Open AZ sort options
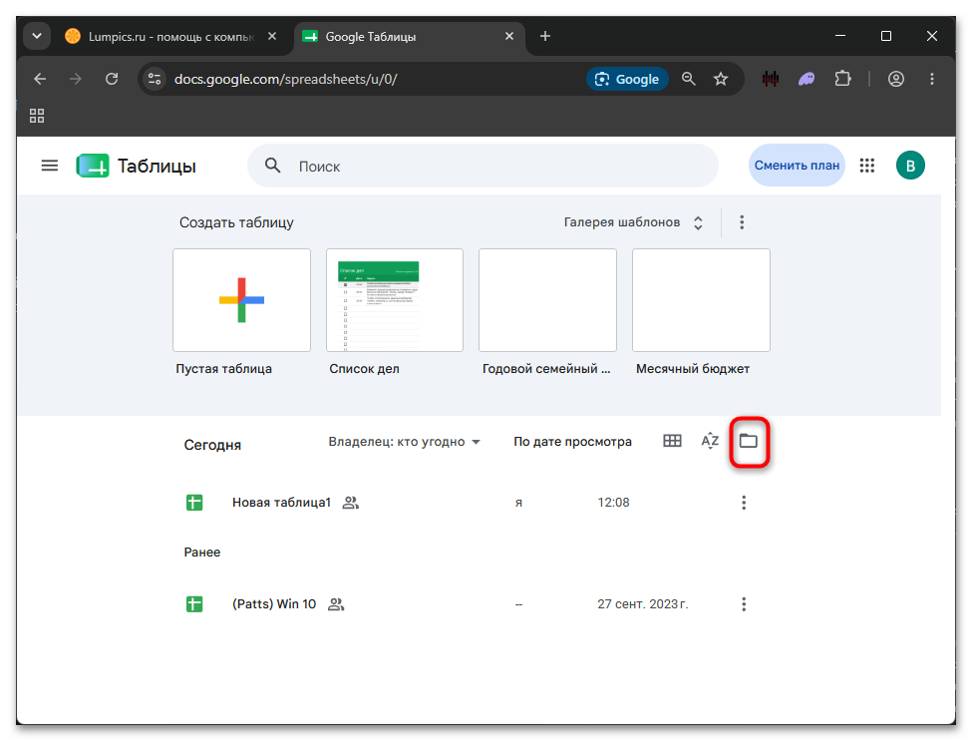972x741 pixels. 710,441
